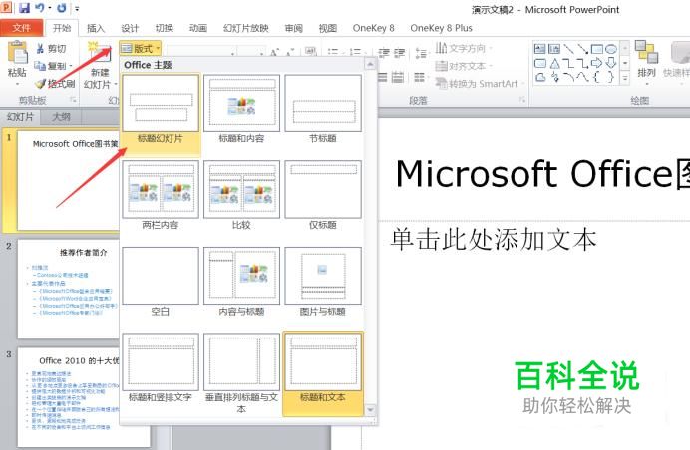
Task: Click the 格式刷 format painter
Action: (55, 83)
